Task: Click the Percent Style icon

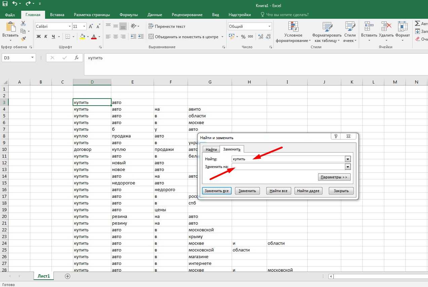Action: [243, 37]
